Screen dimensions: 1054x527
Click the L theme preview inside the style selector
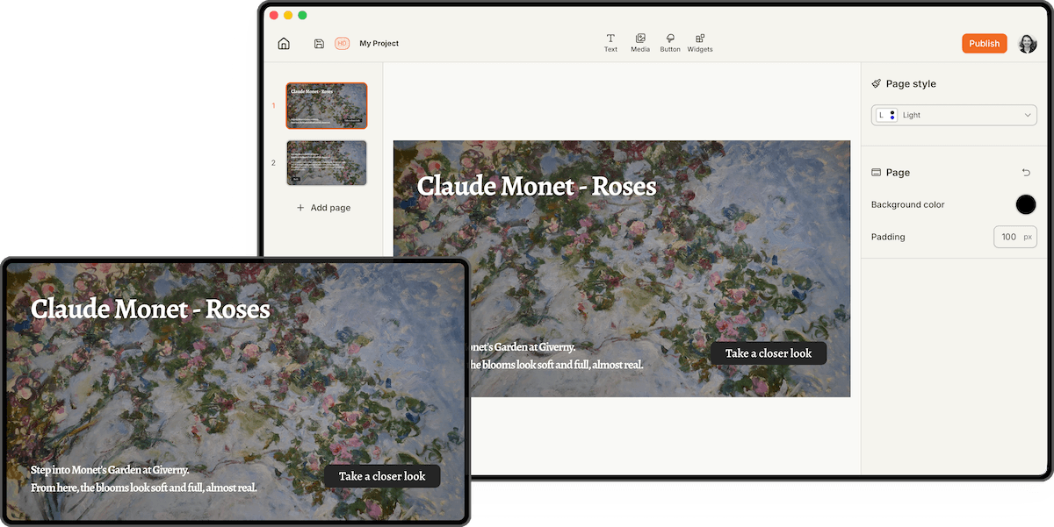tap(884, 115)
